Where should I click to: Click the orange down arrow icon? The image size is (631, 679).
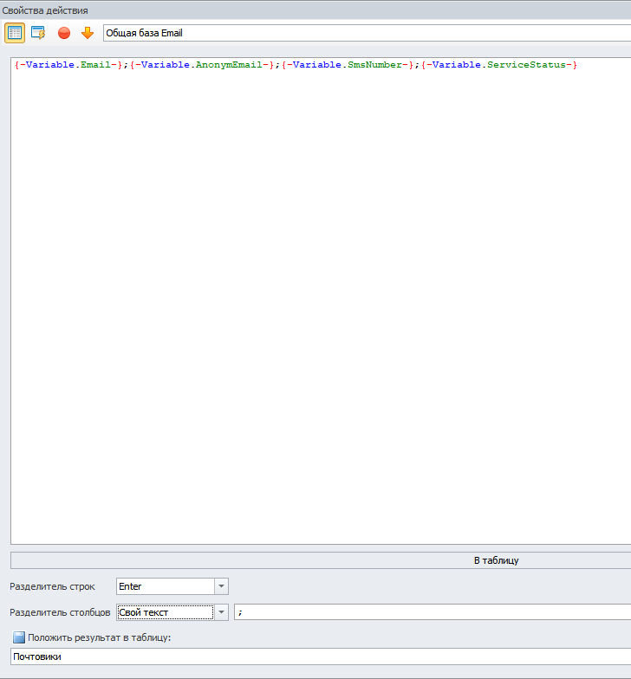87,33
